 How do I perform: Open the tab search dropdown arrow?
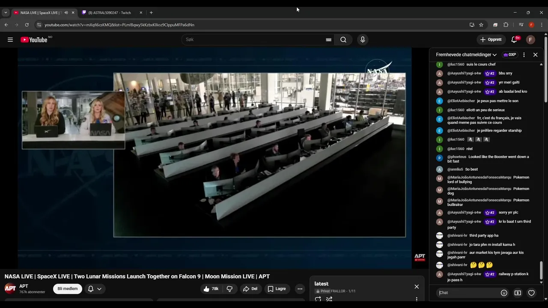tap(6, 13)
